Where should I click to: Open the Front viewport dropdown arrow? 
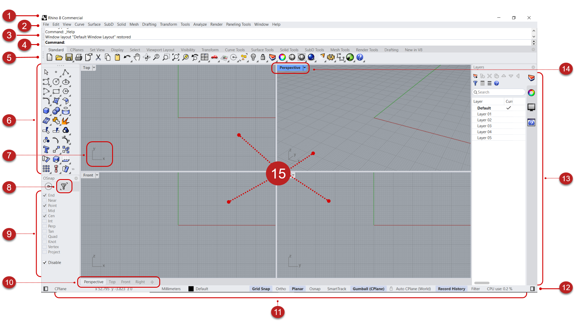pos(97,175)
